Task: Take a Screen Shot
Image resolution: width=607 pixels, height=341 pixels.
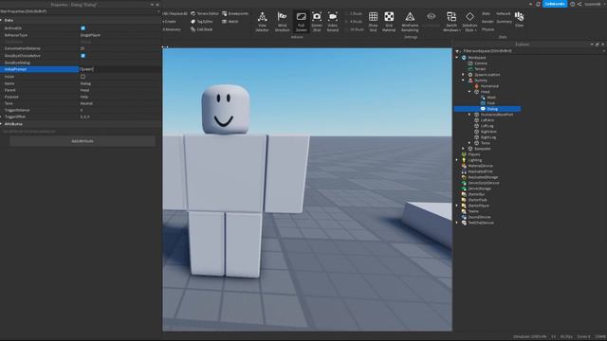Action: coord(317,22)
